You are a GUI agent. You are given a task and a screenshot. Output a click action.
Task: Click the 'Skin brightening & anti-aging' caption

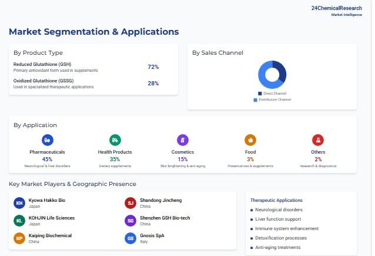click(183, 166)
